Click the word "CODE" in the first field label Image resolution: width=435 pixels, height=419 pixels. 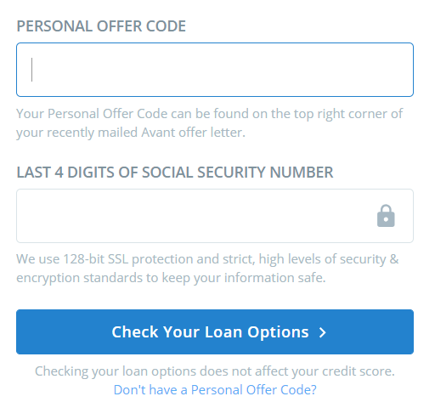click(x=166, y=26)
